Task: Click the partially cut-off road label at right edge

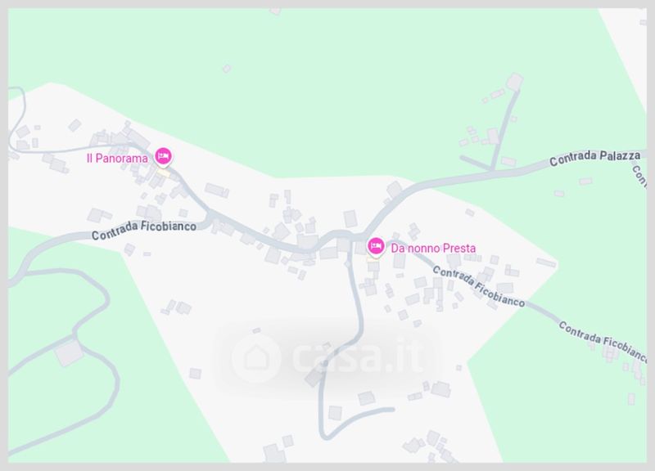Action: [x=639, y=176]
